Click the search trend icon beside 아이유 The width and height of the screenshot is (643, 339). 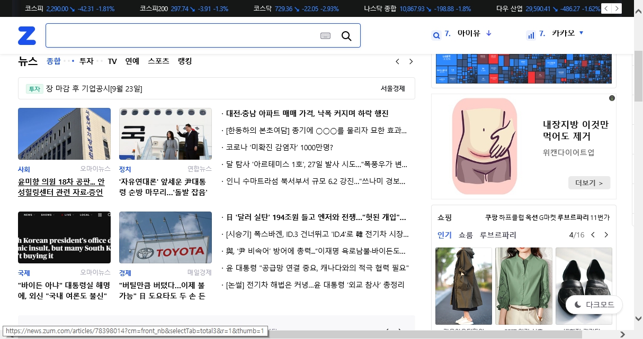[x=436, y=35]
